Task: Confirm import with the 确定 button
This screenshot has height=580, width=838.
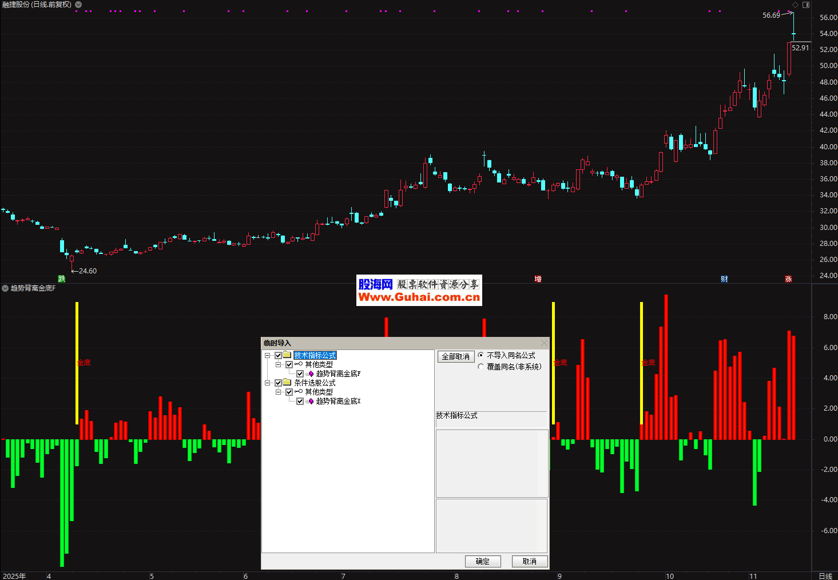Action: point(483,561)
